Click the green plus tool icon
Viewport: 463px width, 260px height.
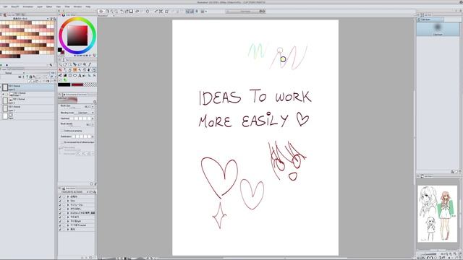click(65, 80)
